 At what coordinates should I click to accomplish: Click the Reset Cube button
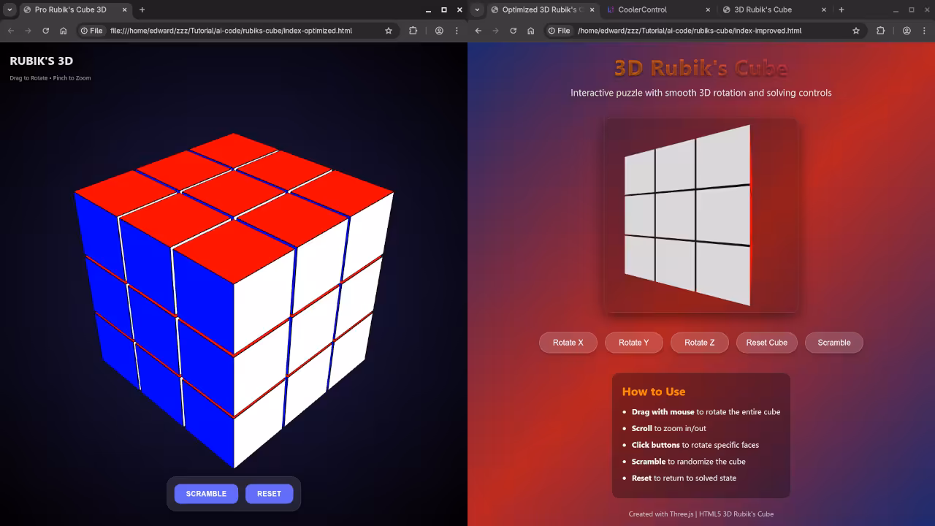pyautogui.click(x=766, y=343)
